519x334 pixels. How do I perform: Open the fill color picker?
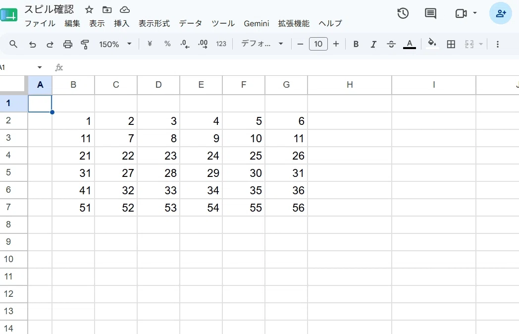(x=432, y=44)
